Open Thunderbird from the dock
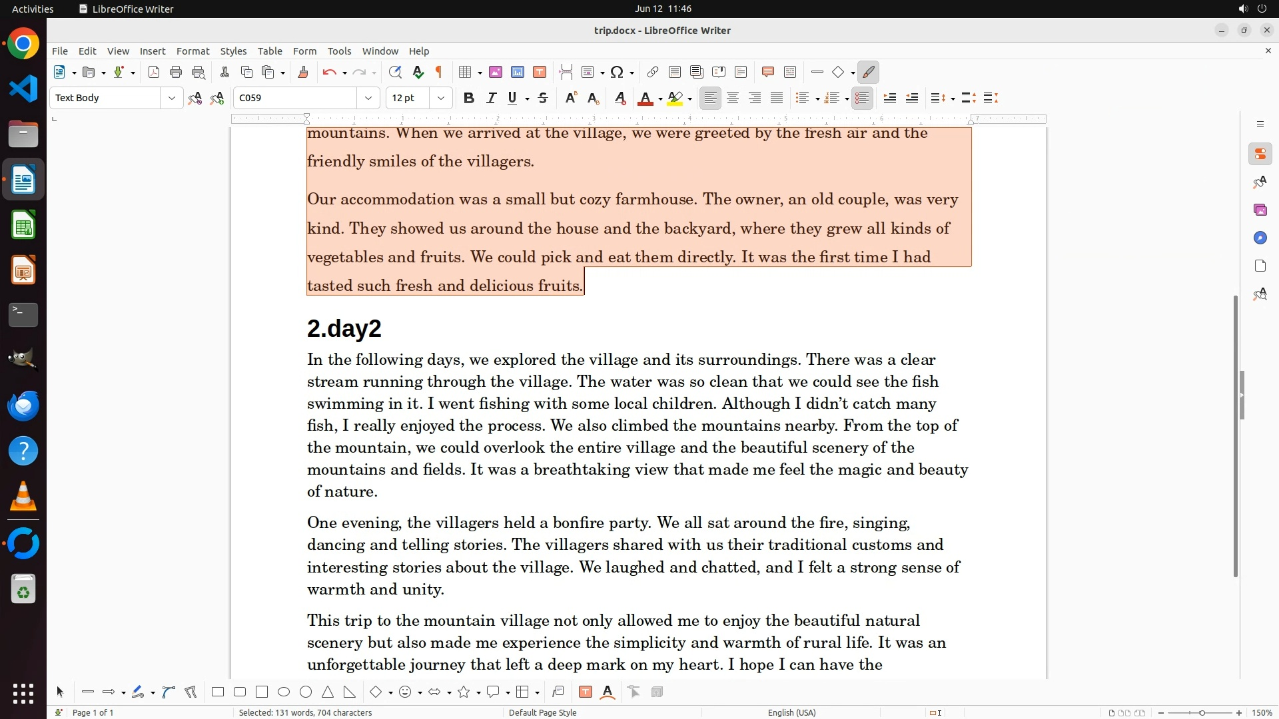The width and height of the screenshot is (1279, 719). coord(23,405)
